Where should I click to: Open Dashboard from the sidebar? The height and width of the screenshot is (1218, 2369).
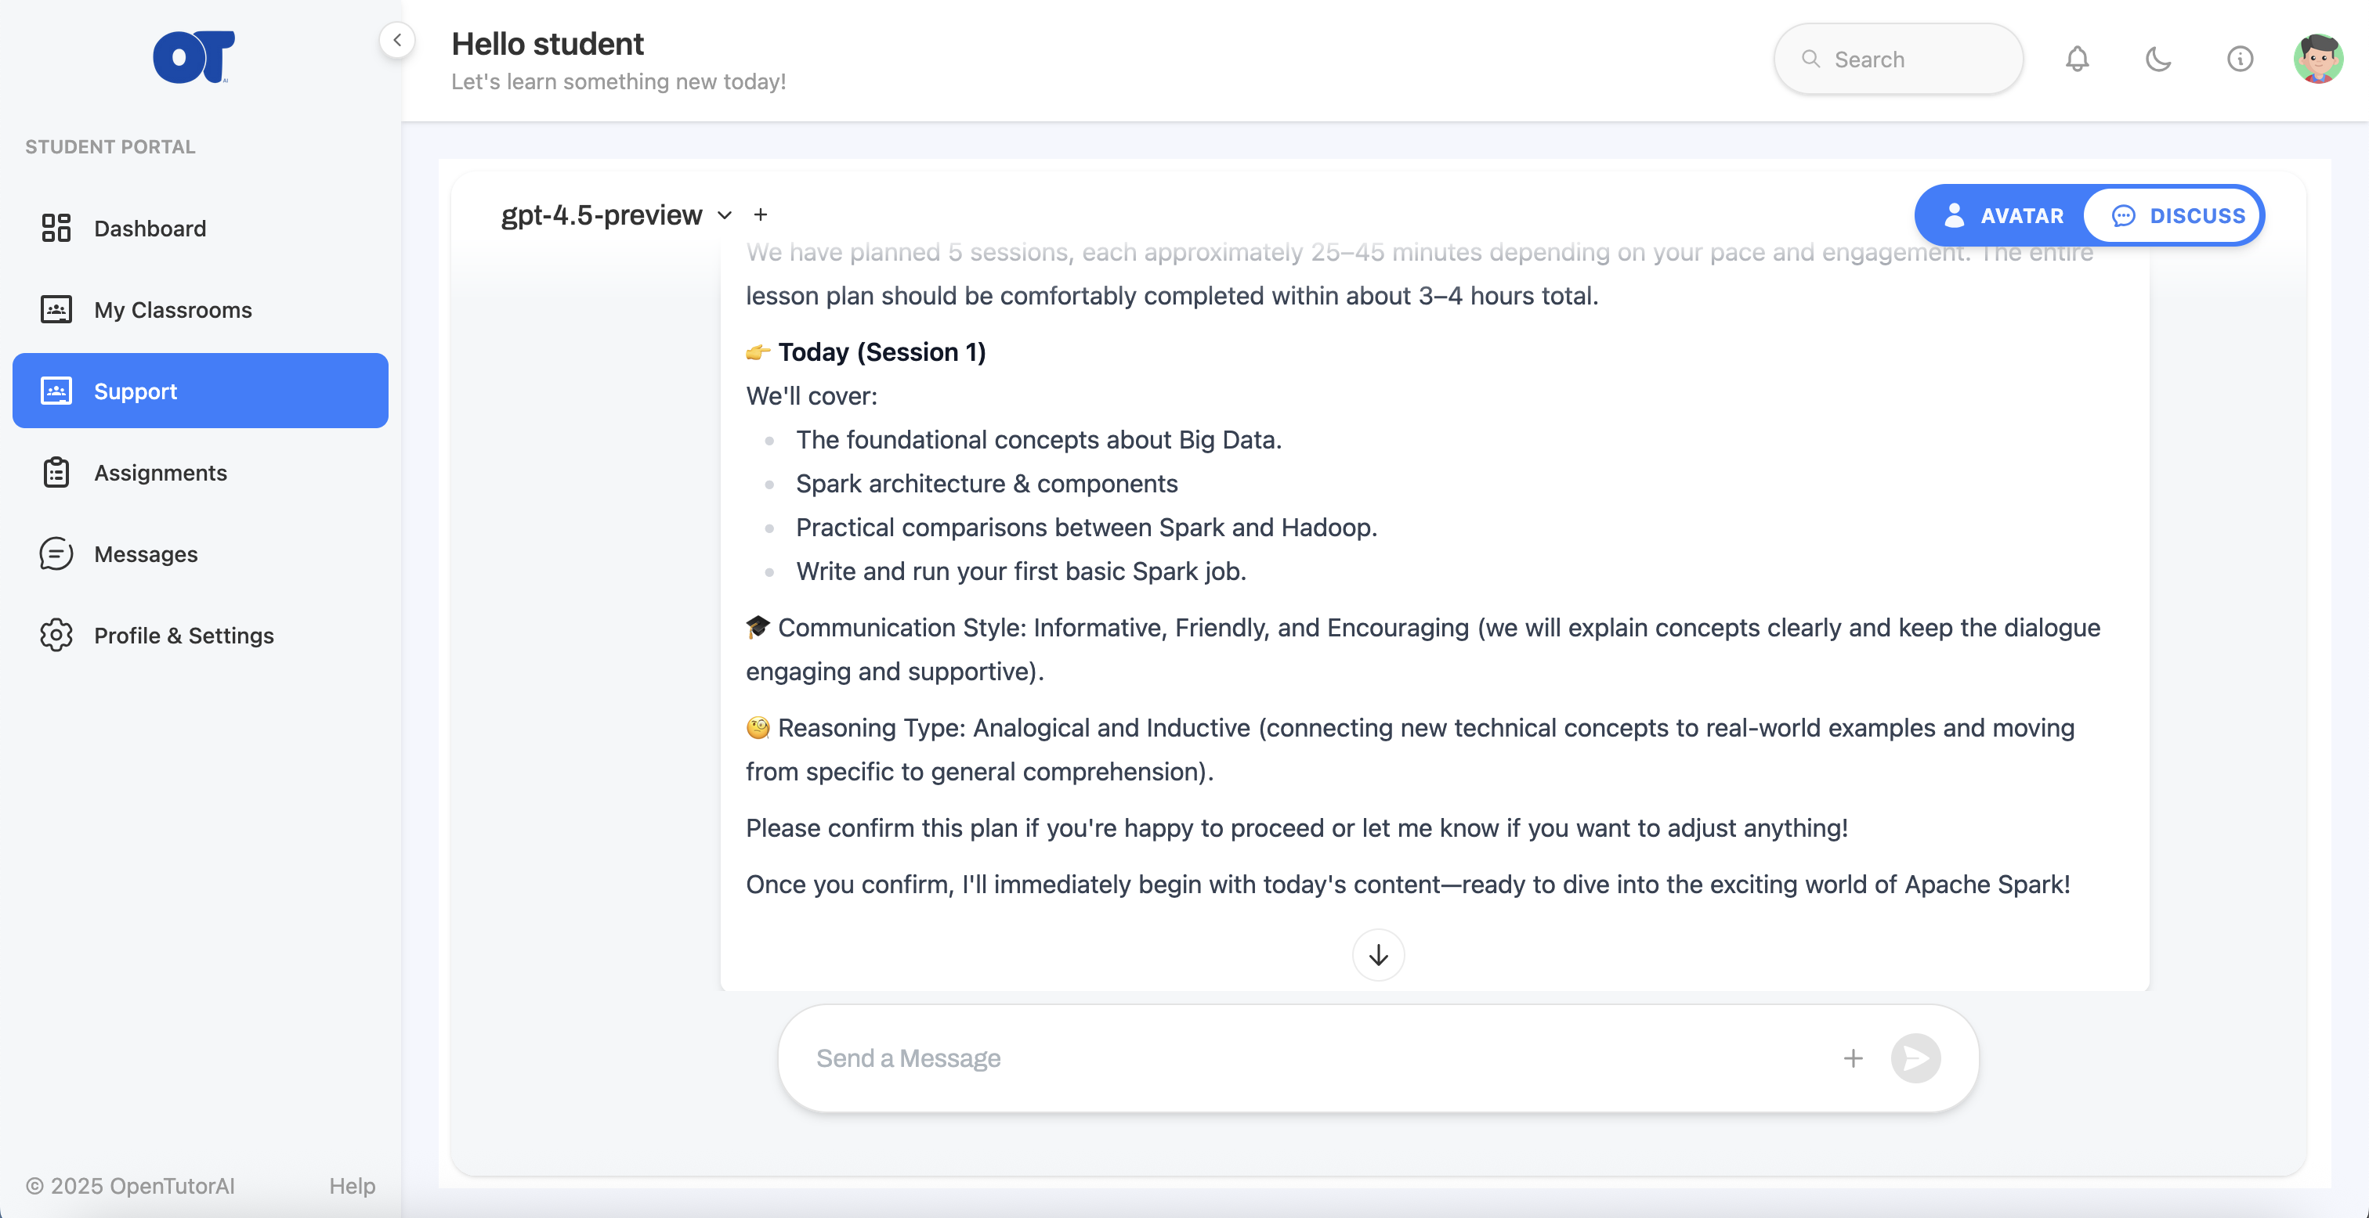coord(150,228)
